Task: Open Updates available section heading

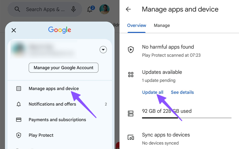Action: click(162, 72)
